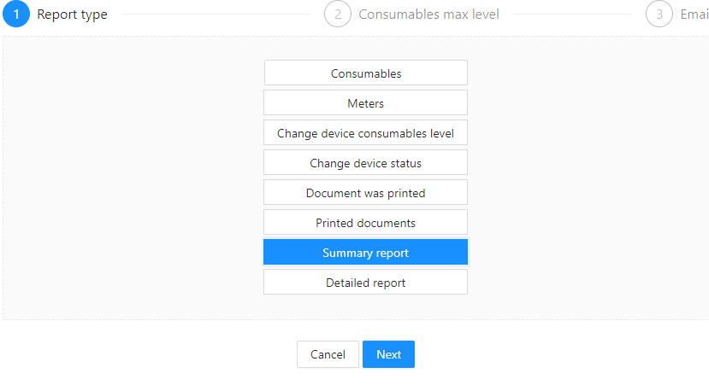
Task: Proceed with the blue Next button
Action: pyautogui.click(x=389, y=354)
